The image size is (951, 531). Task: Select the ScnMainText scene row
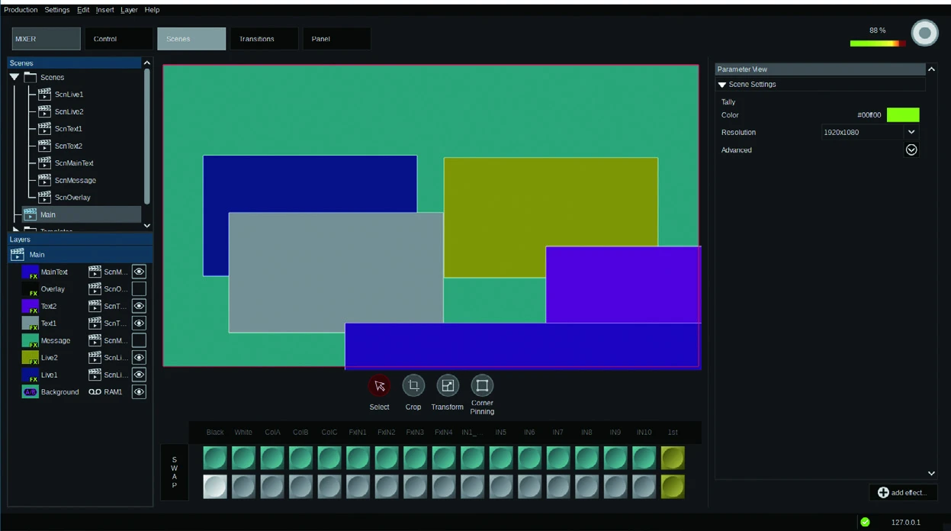point(74,163)
